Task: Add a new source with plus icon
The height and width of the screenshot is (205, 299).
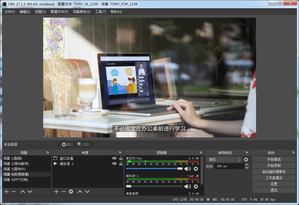Action: [56, 192]
